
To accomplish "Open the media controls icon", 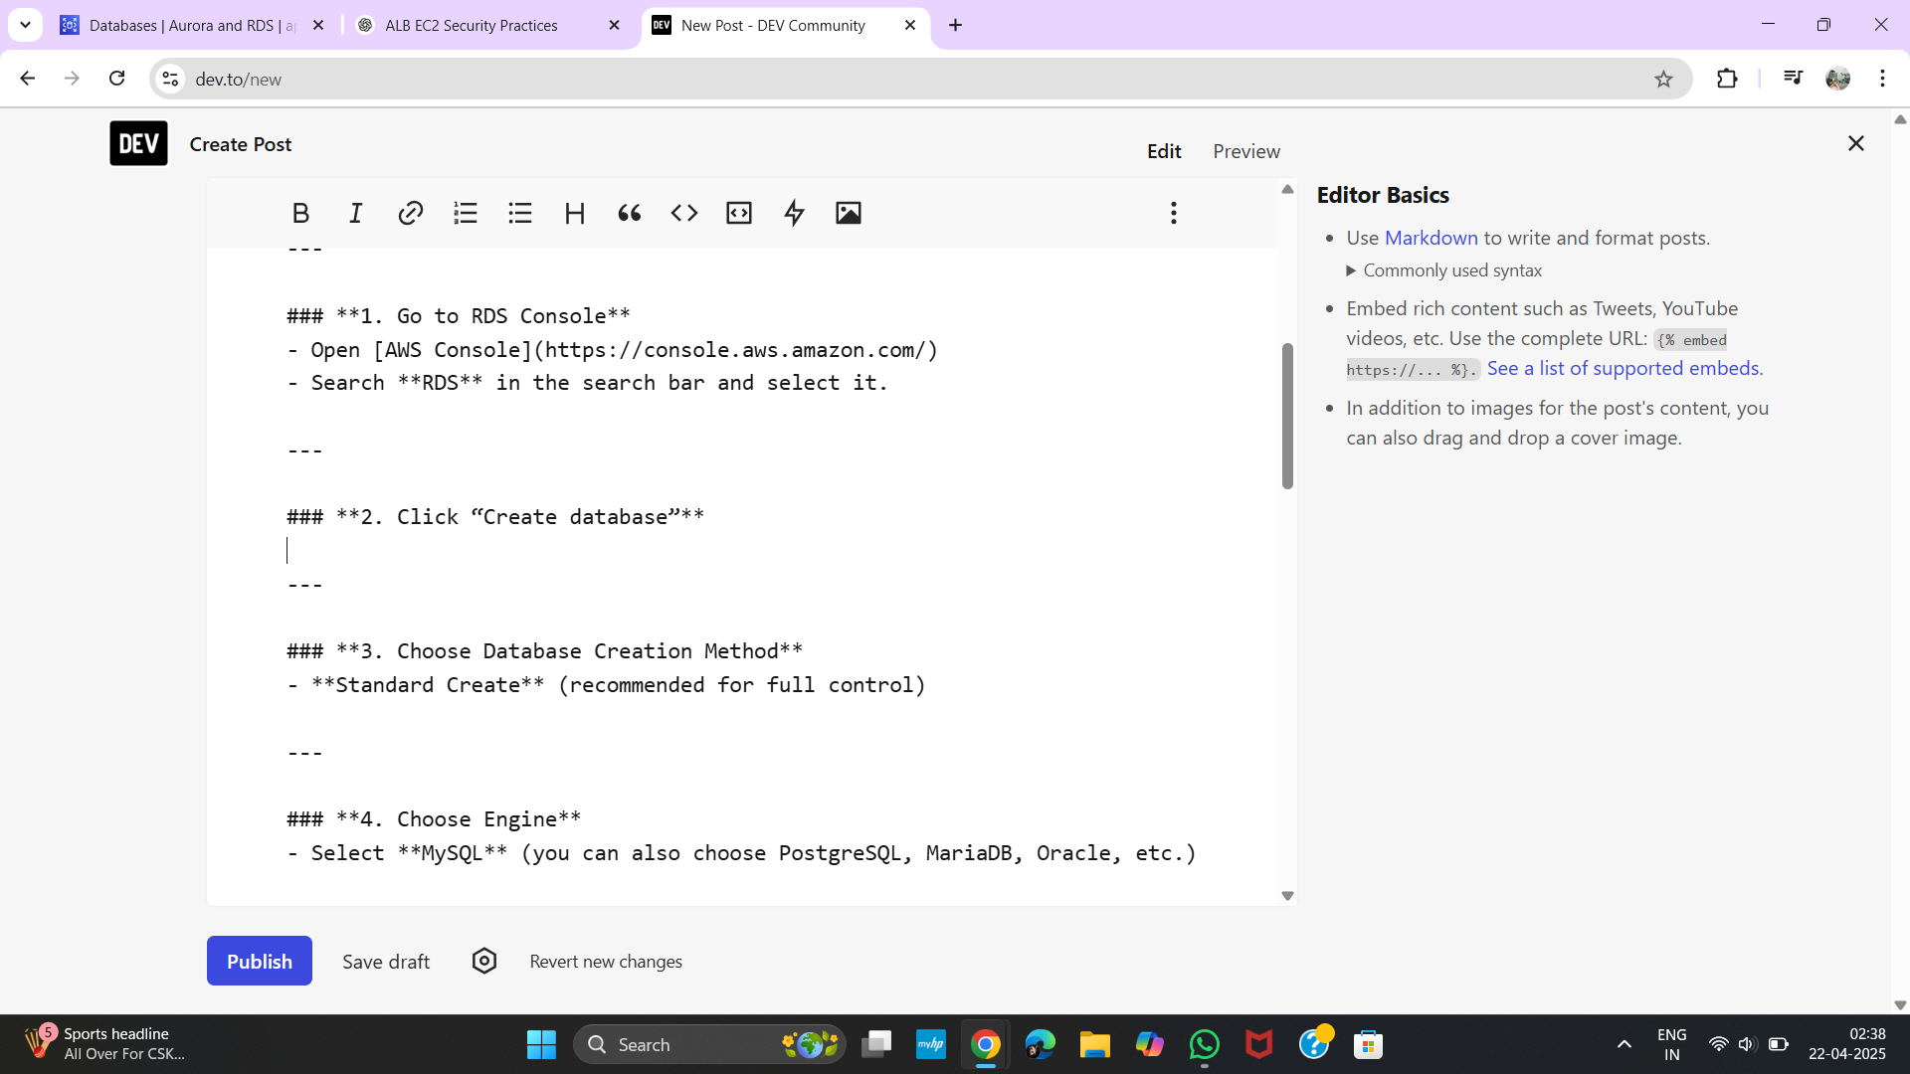I will [1793, 79].
